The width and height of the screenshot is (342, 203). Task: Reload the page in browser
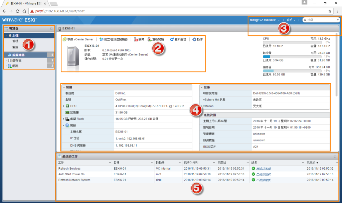[x=18, y=11]
